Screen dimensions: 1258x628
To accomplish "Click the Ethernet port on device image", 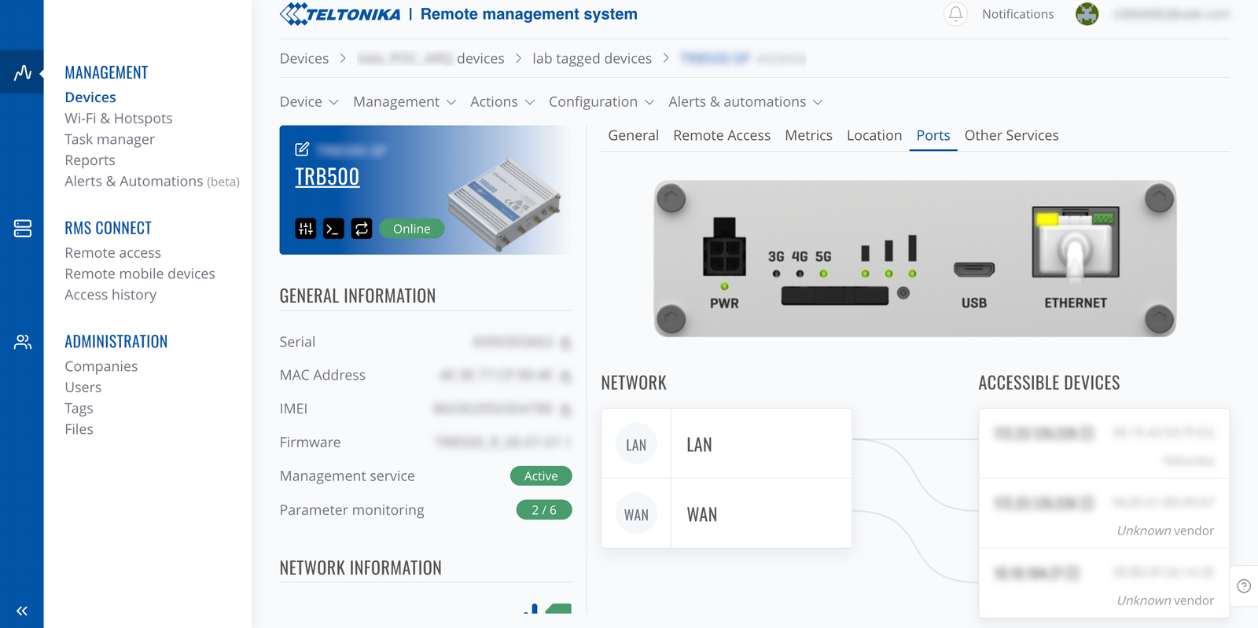I will coord(1076,243).
